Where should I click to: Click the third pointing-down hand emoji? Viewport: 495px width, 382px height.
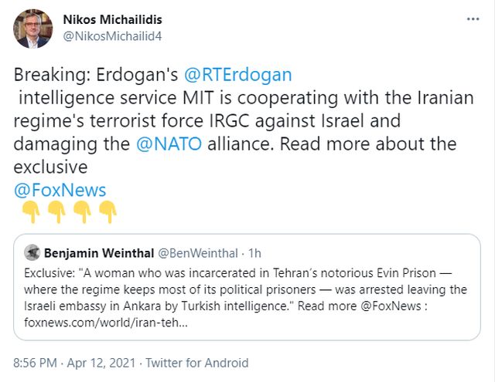coord(82,211)
